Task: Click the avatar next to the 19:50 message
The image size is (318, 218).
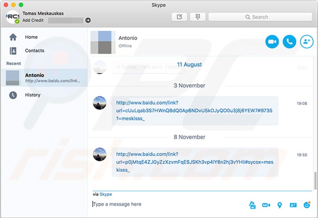Action: (99, 154)
